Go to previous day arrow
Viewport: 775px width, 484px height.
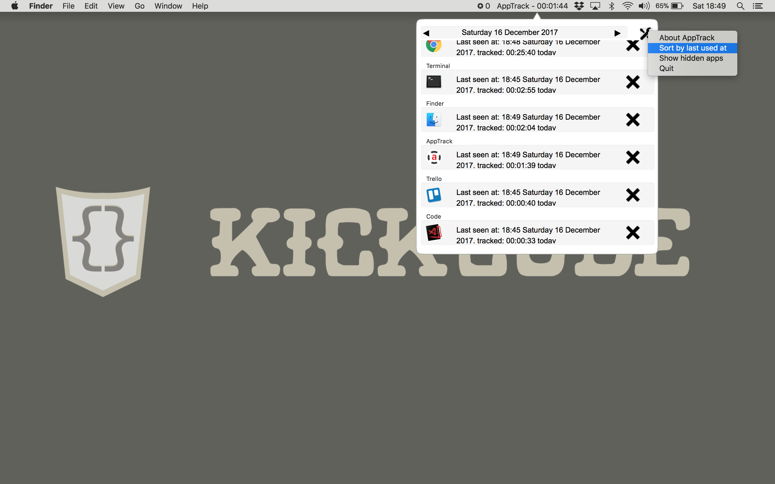pyautogui.click(x=426, y=33)
